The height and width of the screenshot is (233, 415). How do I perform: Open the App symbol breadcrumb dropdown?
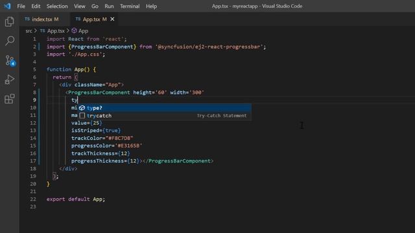83,31
